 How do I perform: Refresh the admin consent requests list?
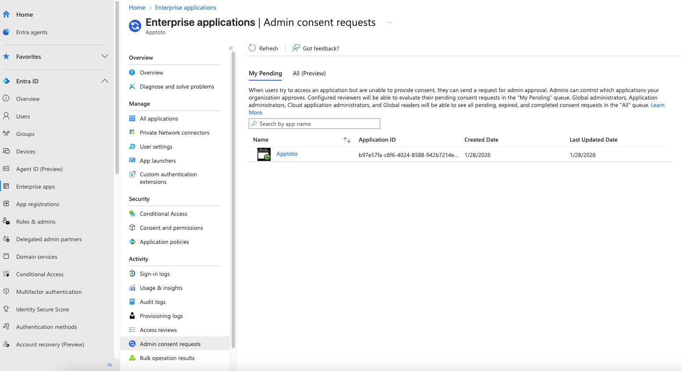[263, 48]
